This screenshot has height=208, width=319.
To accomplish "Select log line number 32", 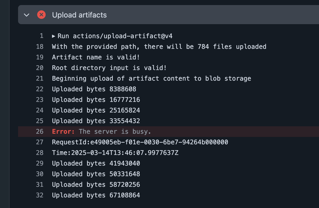I will click(40, 195).
